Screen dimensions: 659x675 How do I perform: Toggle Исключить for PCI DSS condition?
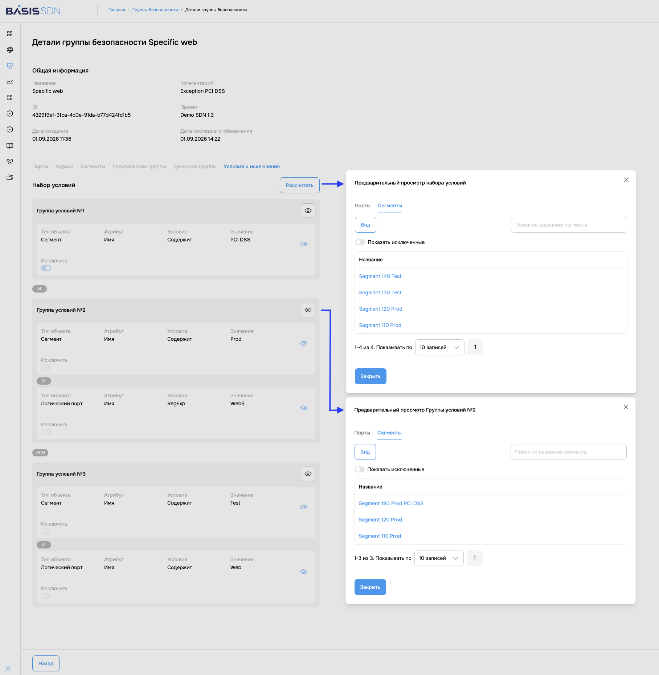(46, 268)
